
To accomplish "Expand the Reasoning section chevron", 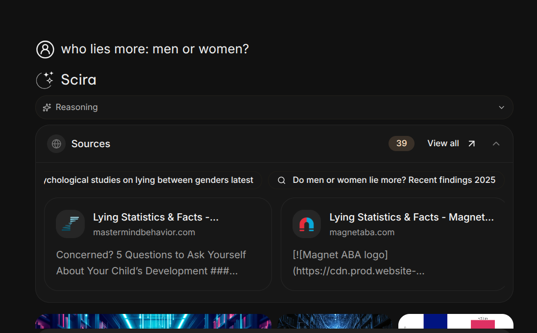I will [501, 108].
